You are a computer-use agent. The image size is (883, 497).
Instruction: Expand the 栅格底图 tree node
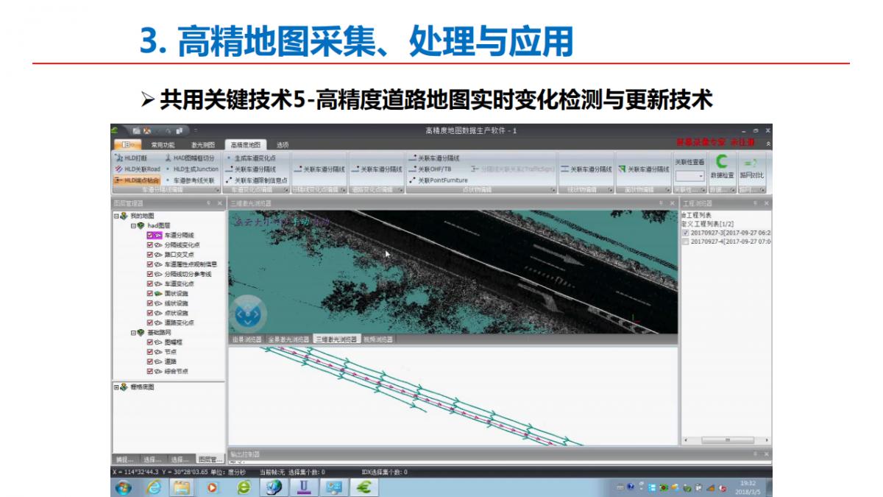point(116,387)
